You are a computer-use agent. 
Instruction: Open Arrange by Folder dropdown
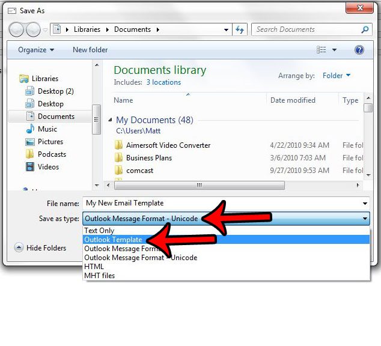click(x=337, y=76)
